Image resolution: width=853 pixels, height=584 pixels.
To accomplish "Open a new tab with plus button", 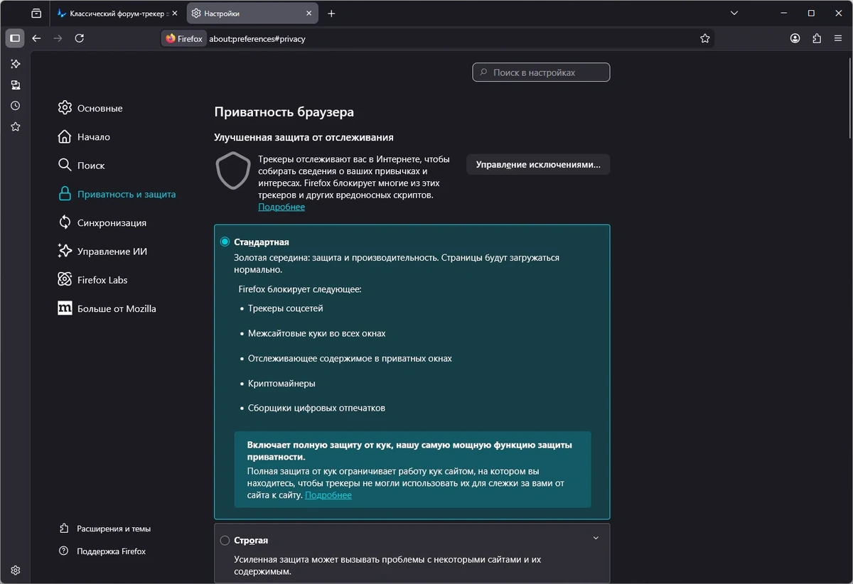I will coord(331,13).
